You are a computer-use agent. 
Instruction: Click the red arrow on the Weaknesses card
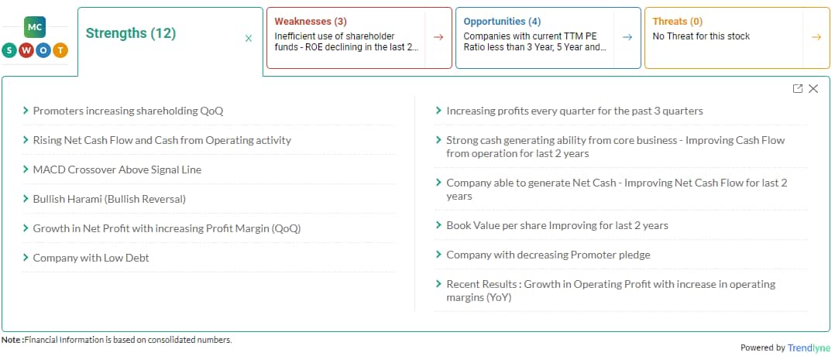click(x=438, y=37)
